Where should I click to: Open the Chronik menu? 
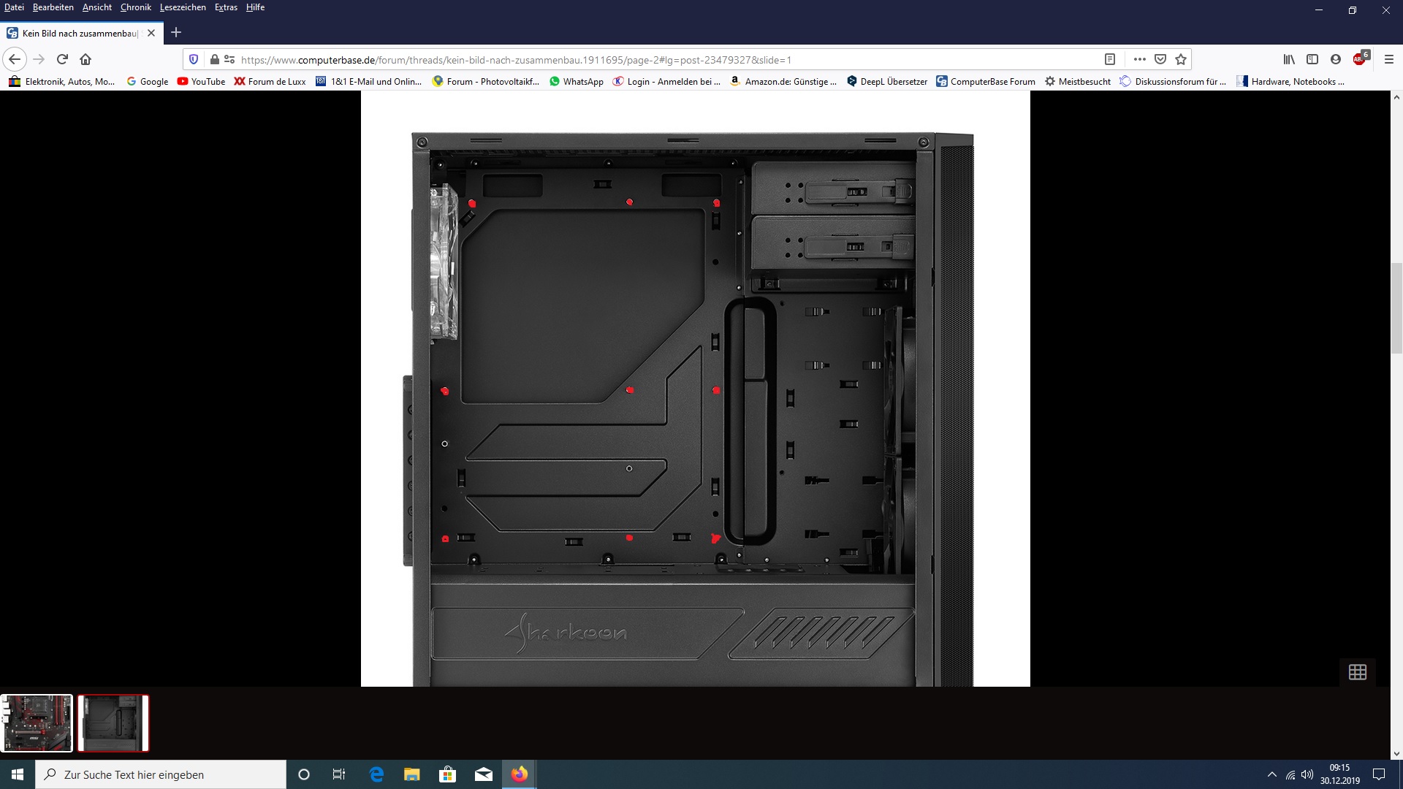click(x=135, y=7)
